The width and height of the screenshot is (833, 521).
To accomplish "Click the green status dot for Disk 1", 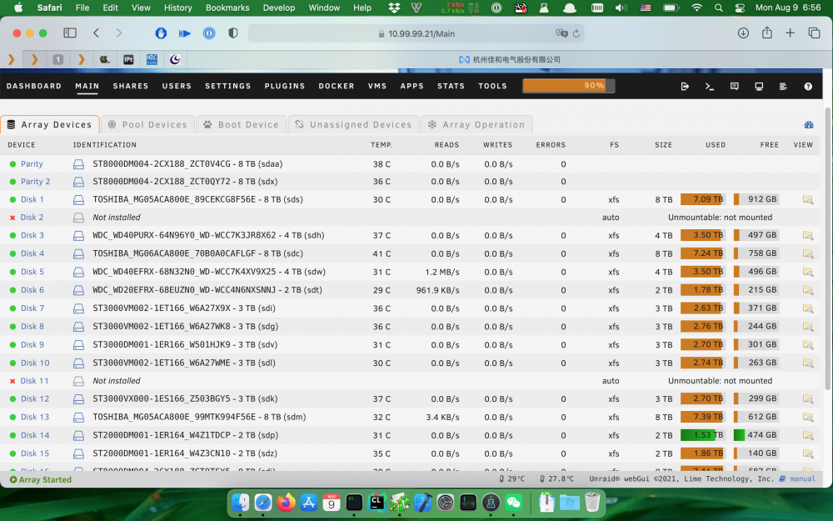I will (12, 200).
